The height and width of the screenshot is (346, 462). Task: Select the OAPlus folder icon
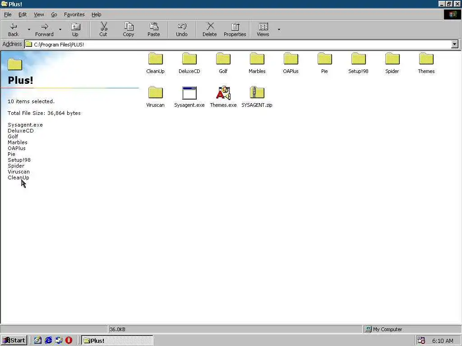pos(291,59)
